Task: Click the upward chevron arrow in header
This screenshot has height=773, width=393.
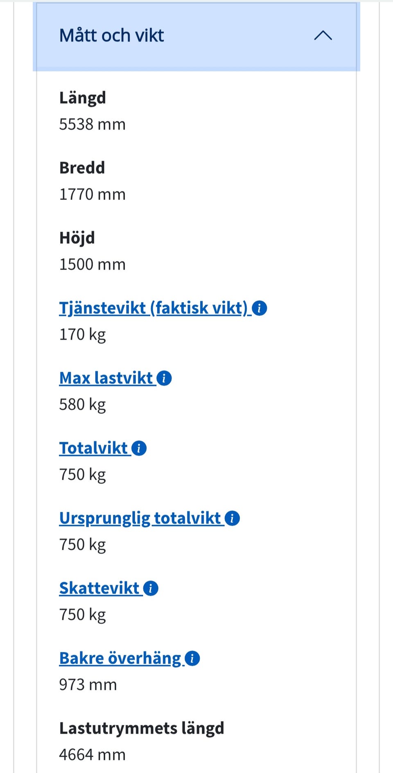Action: coord(323,36)
